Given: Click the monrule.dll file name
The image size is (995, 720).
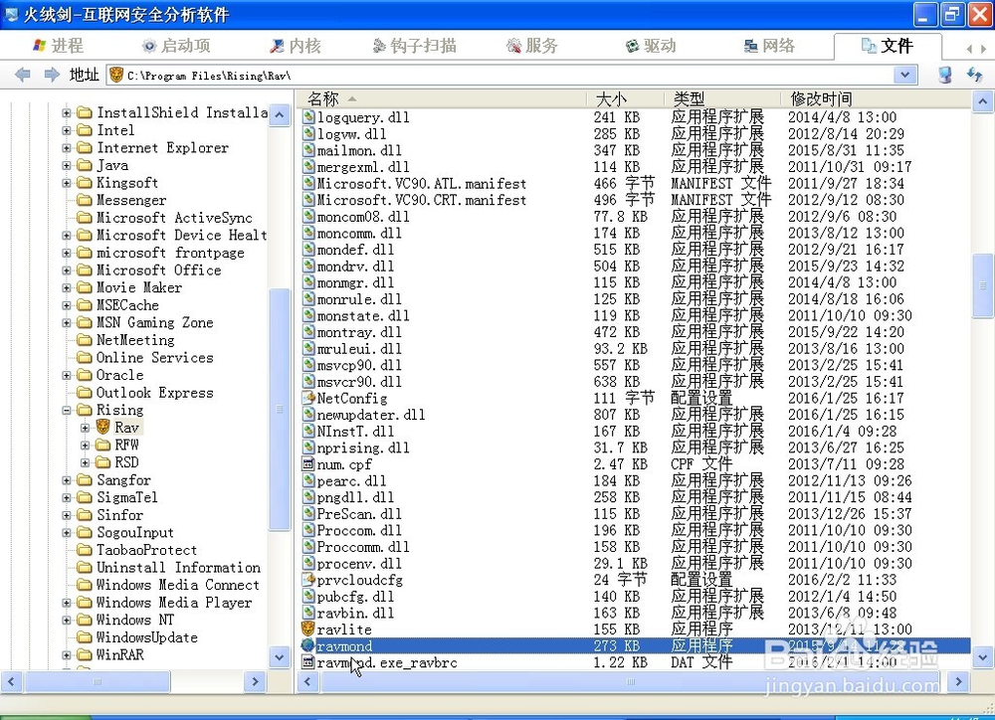Looking at the screenshot, I should [359, 298].
